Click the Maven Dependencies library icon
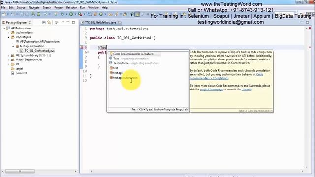The height and width of the screenshot is (177, 315). tap(13, 59)
